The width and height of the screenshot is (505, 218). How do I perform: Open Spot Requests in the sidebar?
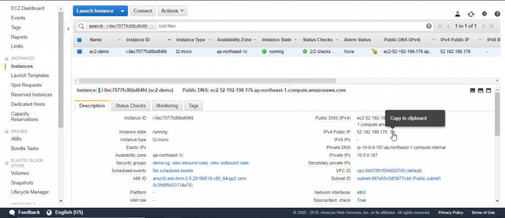coord(27,85)
